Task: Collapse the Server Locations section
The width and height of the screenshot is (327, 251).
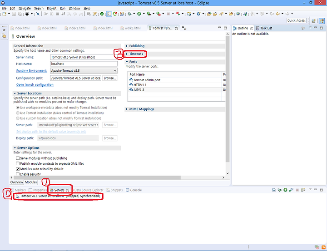Action: click(15, 94)
